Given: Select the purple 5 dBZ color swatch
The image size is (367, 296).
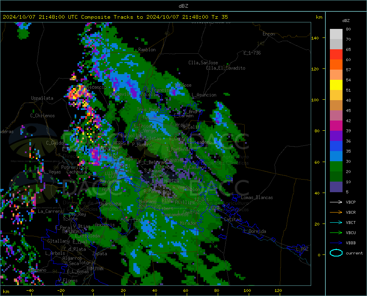Looking at the screenshot, I should tap(336, 187).
